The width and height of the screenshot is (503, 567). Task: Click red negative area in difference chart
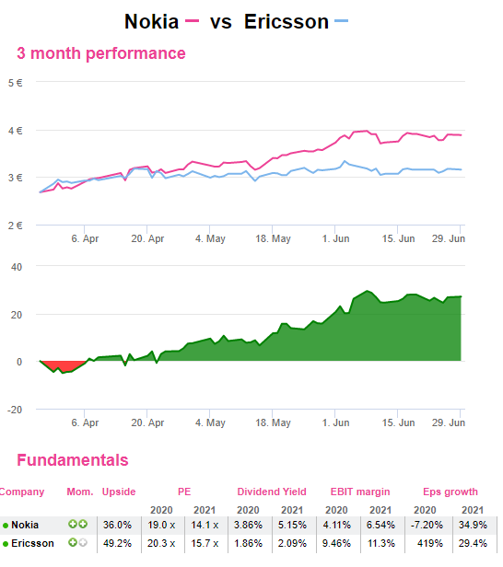tap(65, 365)
